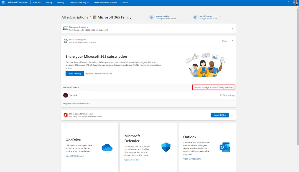Click Add or manage Microsoft family members
Viewport: 299px width, 172px height.
(x=214, y=88)
